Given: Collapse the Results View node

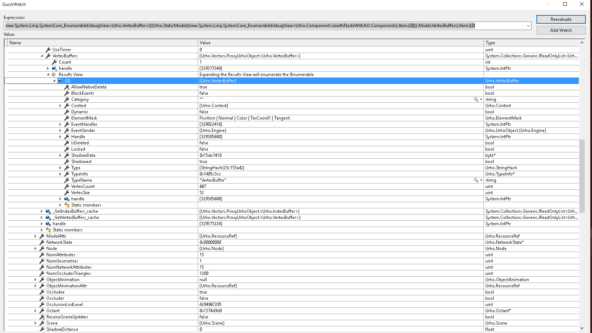Looking at the screenshot, I should [x=48, y=75].
